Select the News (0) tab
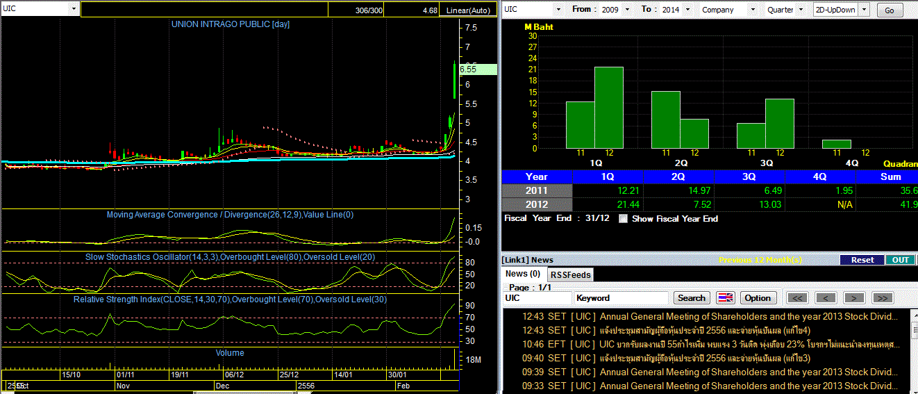 tap(524, 274)
